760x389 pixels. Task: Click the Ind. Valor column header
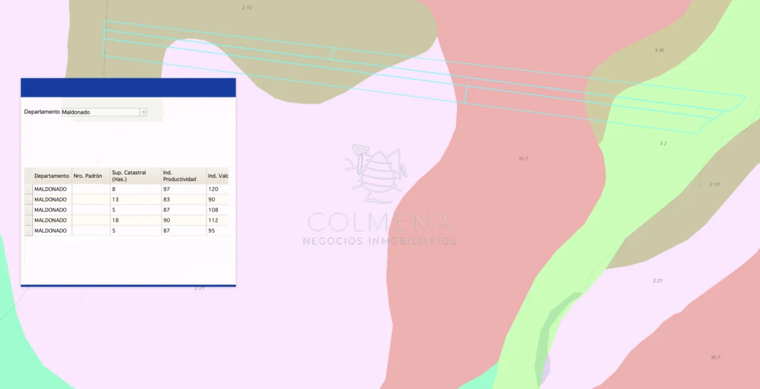click(217, 176)
